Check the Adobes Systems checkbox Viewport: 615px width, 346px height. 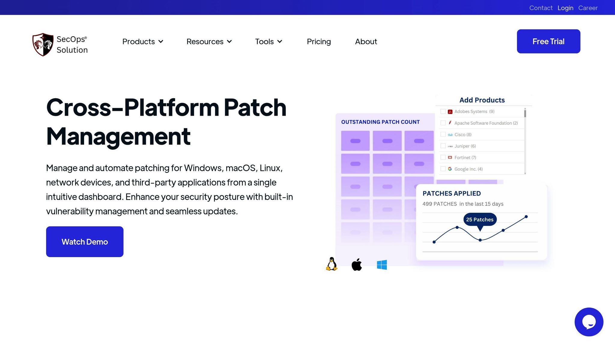click(443, 111)
